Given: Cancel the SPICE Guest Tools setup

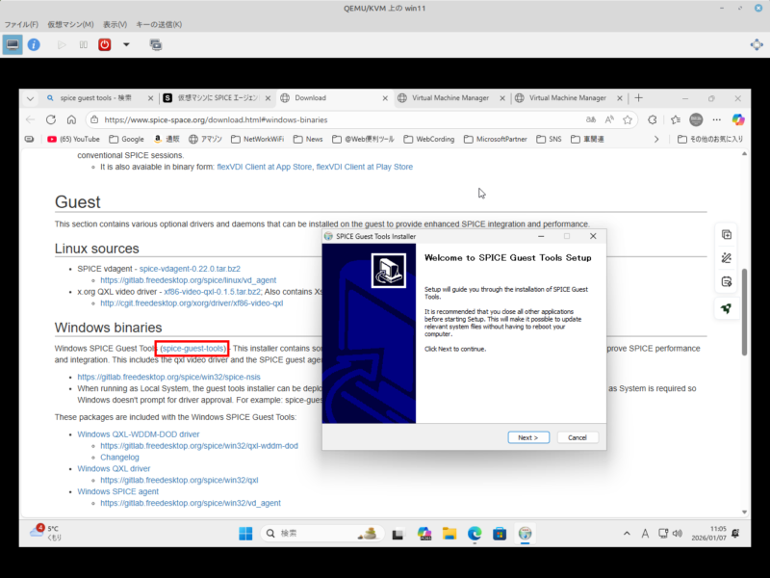Looking at the screenshot, I should (x=577, y=437).
